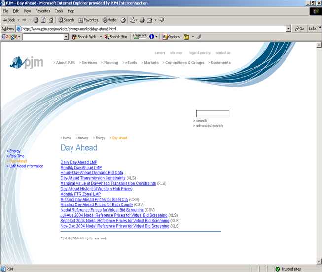Expand the Mail button dropdown arrow
The width and height of the screenshot is (322, 272).
[x=137, y=20]
